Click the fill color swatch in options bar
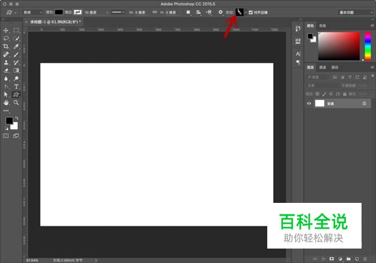Viewport: 376px width, 263px height. [x=59, y=12]
